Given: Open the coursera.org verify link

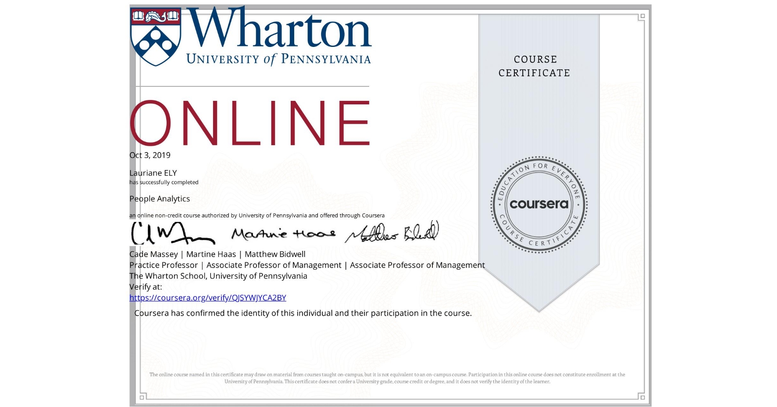Looking at the screenshot, I should point(208,298).
